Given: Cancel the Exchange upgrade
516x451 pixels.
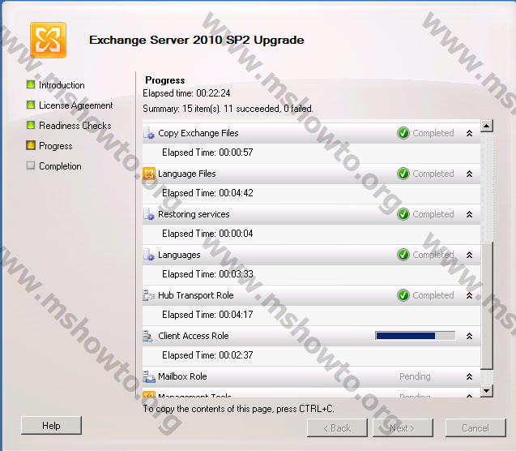Looking at the screenshot, I should (475, 428).
